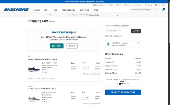Screen dimensions: 170x105
Task: Edit the Pelayo shoe item
Action: [x=38, y=79]
